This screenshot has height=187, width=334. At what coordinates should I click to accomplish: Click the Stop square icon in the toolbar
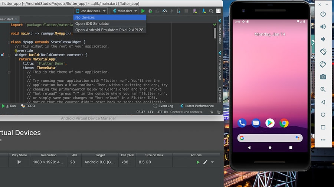coord(186,11)
